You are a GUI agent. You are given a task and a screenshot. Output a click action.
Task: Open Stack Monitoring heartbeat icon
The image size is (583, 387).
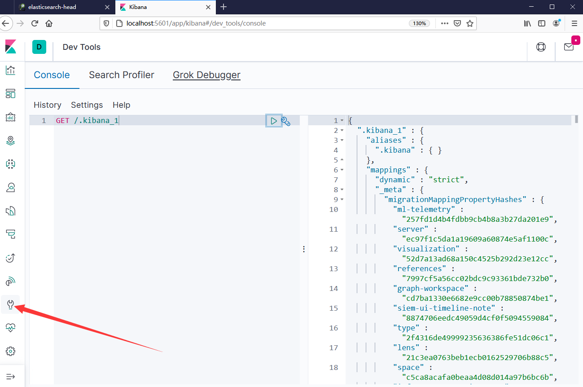pos(10,328)
